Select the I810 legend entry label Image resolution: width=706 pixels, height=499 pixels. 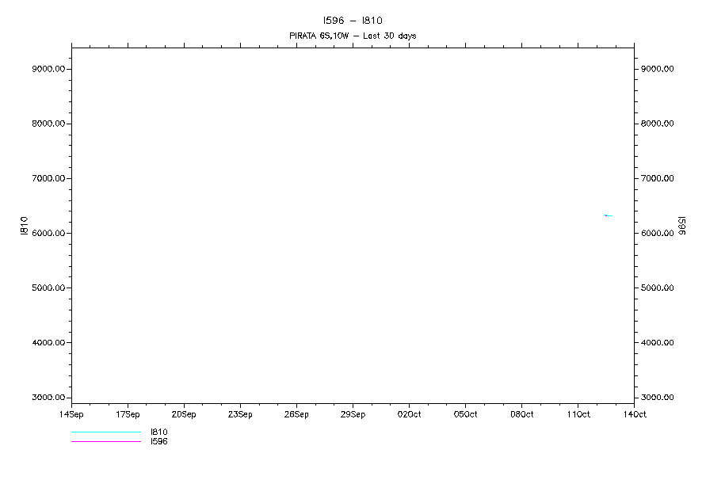coord(158,432)
